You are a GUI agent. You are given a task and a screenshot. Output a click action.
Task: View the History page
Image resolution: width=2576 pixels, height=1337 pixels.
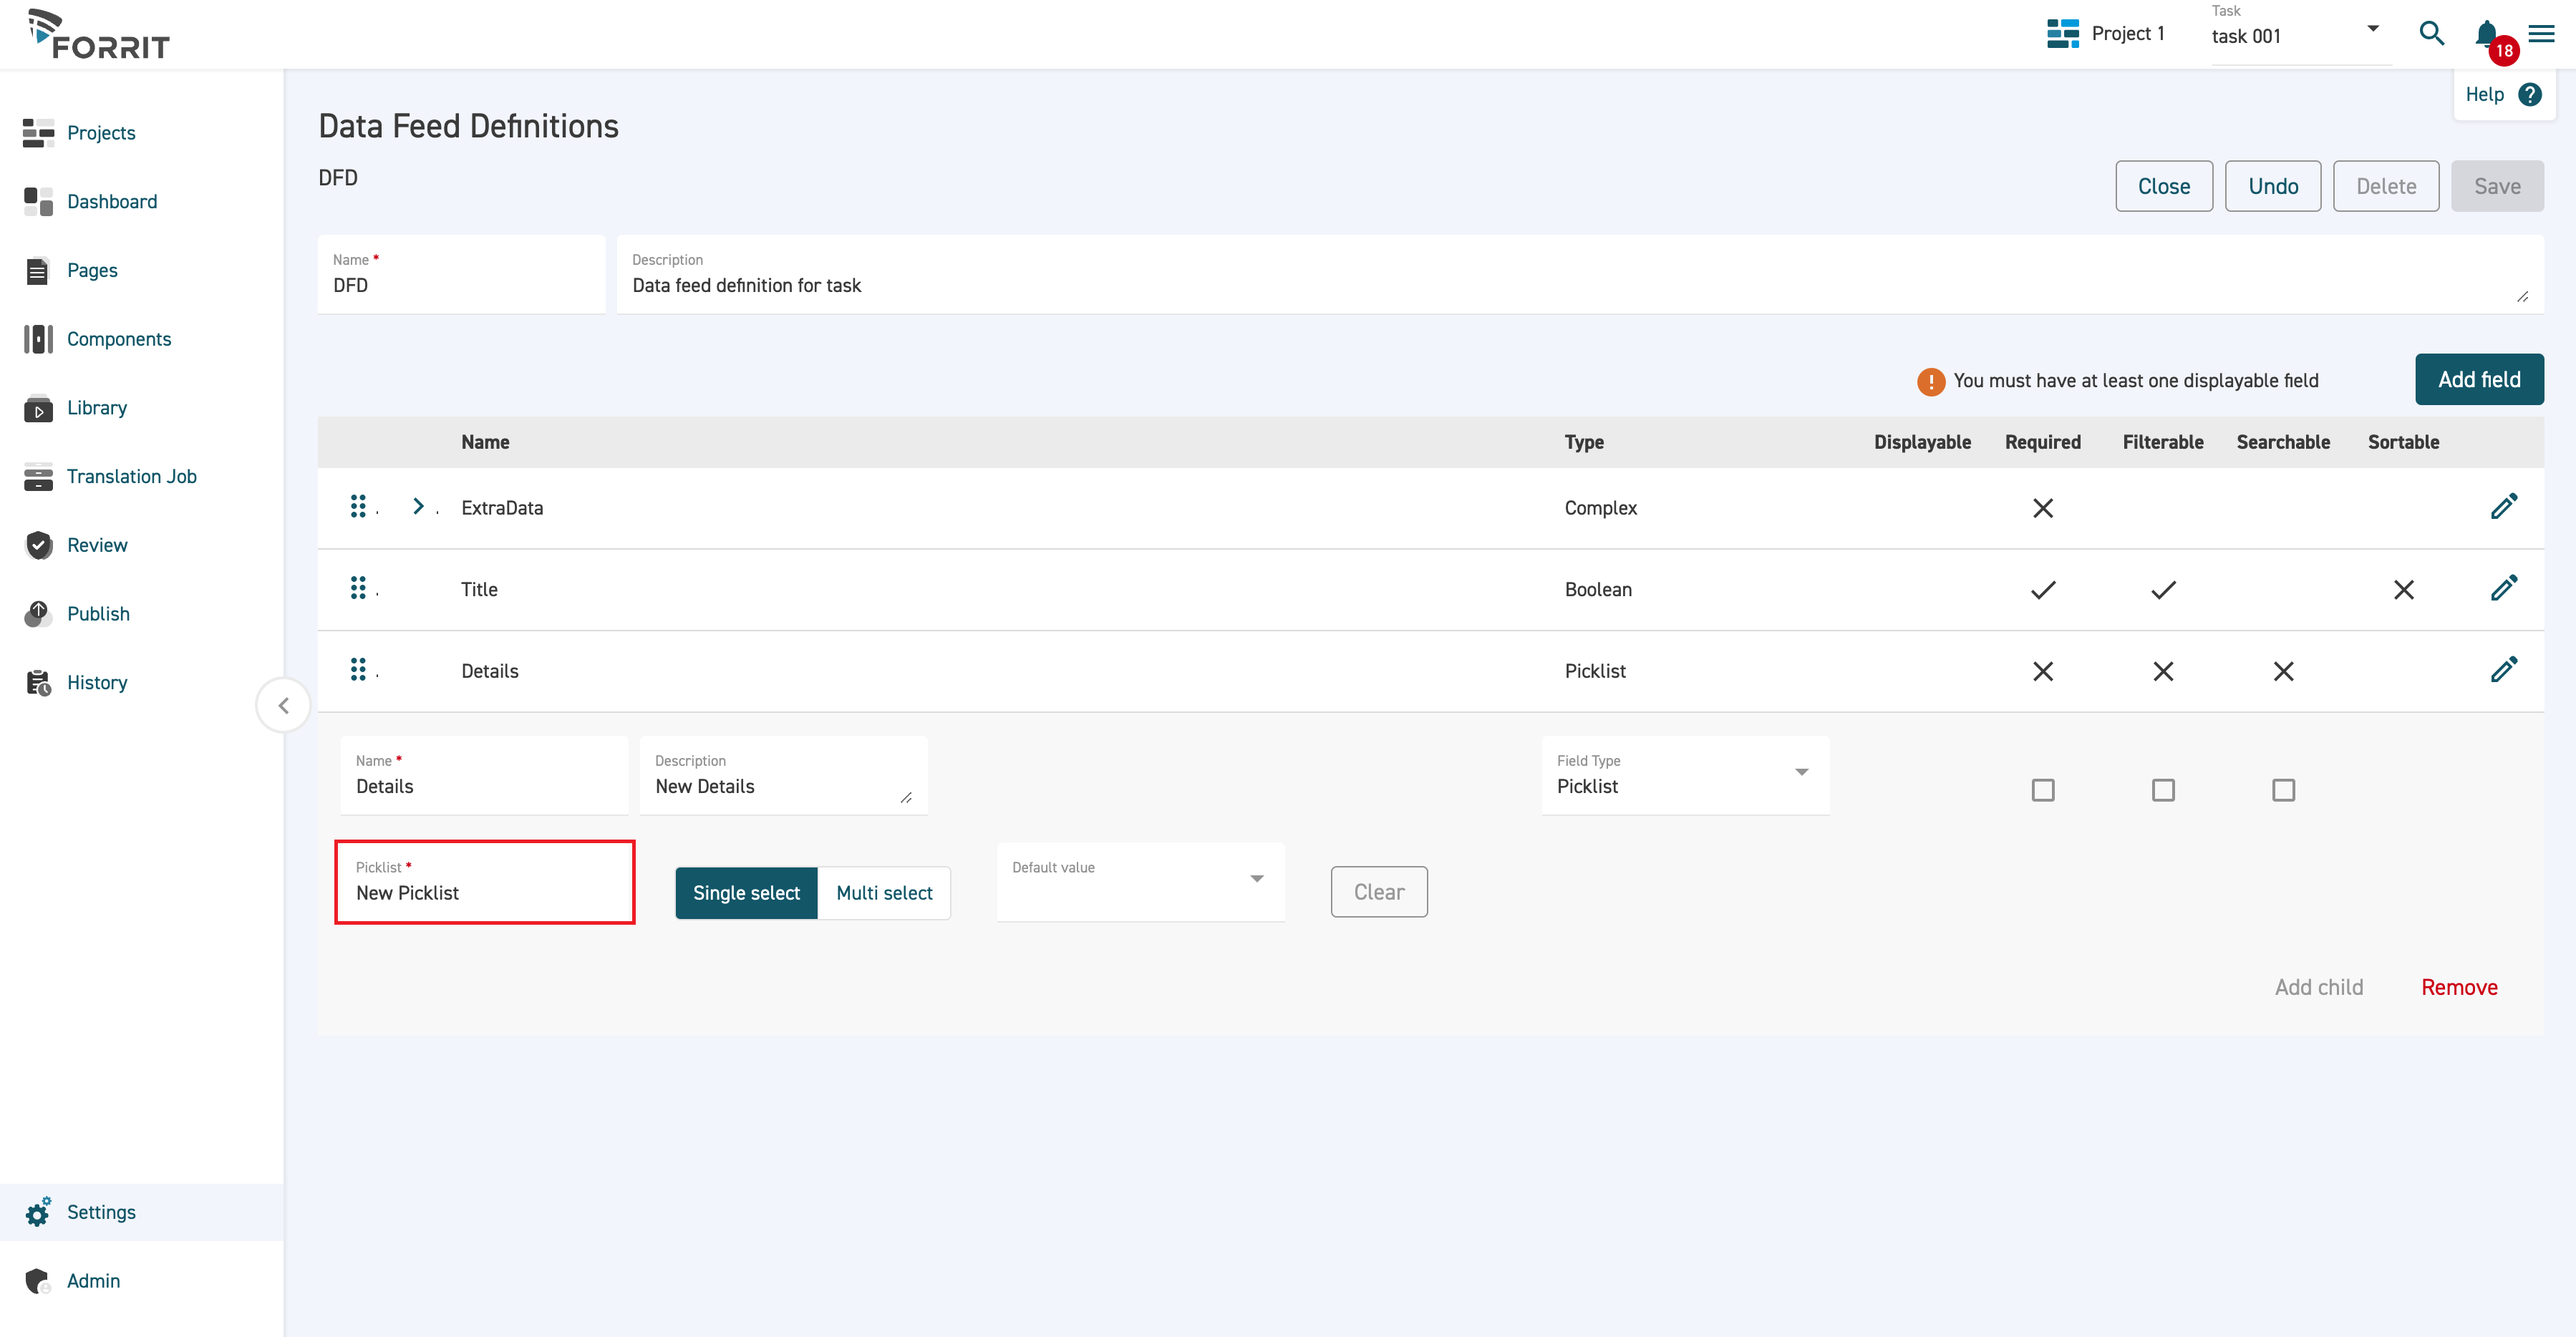click(96, 682)
